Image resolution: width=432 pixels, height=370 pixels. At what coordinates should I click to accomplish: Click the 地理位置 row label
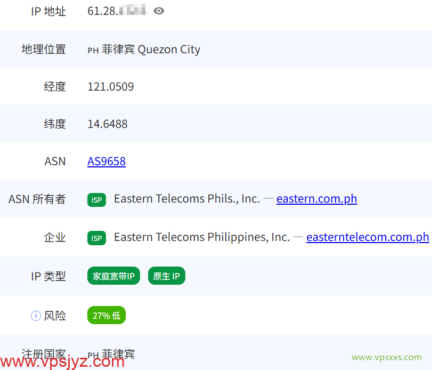44,50
